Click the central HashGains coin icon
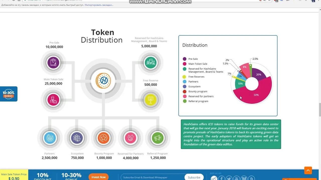 click(103, 81)
